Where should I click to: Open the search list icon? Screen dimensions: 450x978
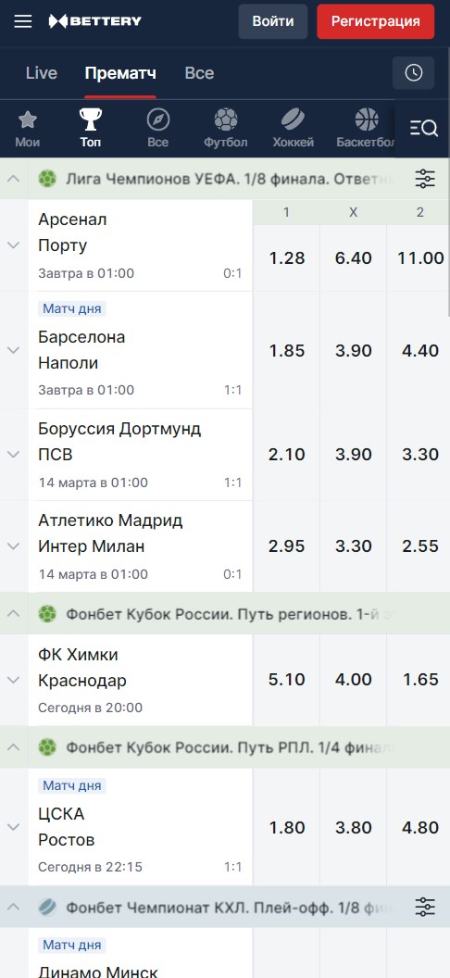pos(424,129)
